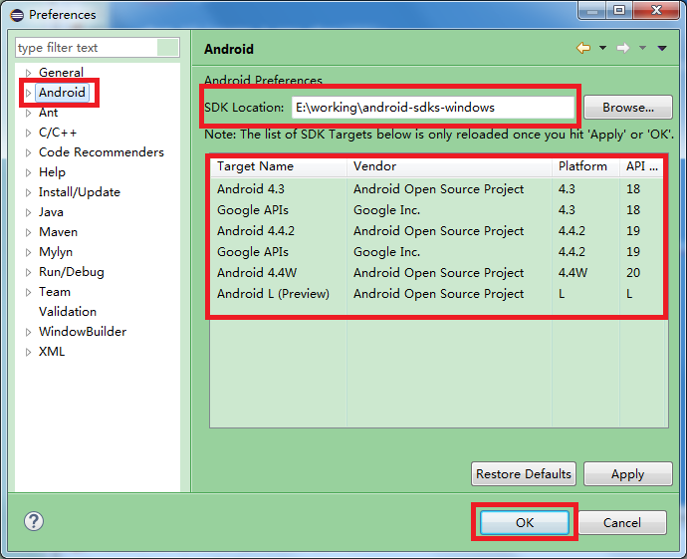Click the Eclipse icon in title bar
Screen dimensions: 687x559
17,15
